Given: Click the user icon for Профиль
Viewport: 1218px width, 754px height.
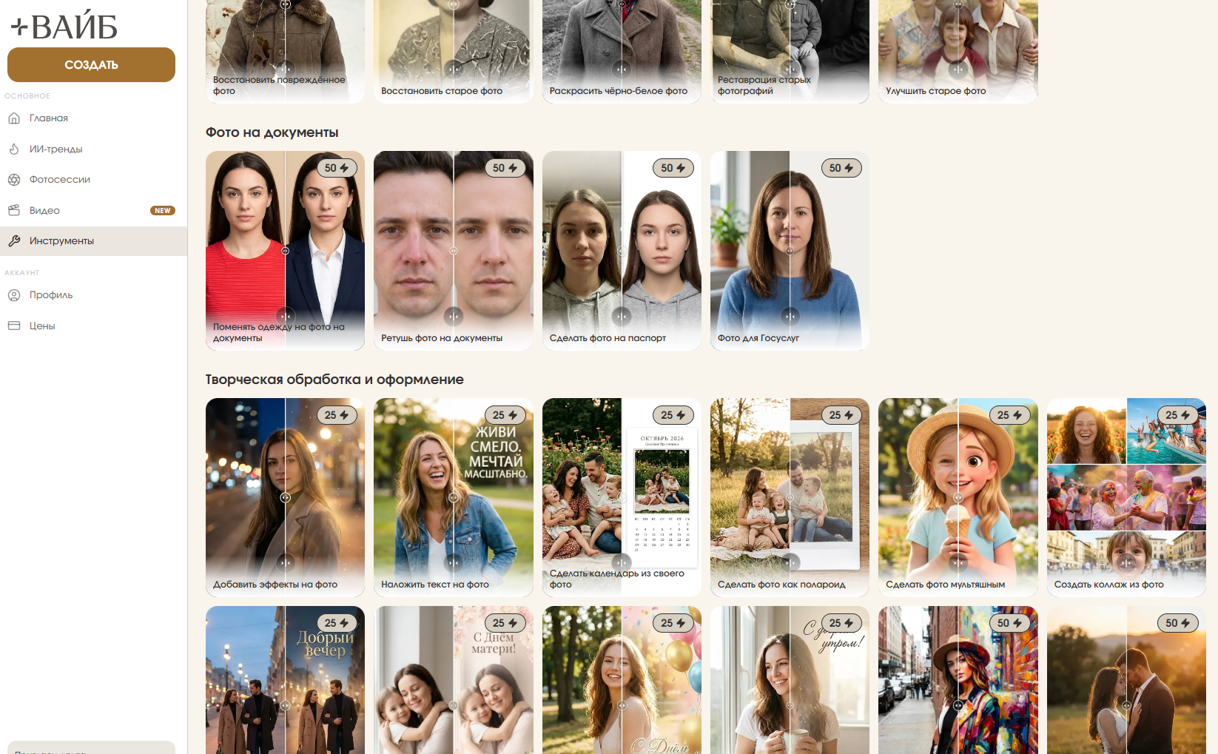Looking at the screenshot, I should pyautogui.click(x=14, y=295).
